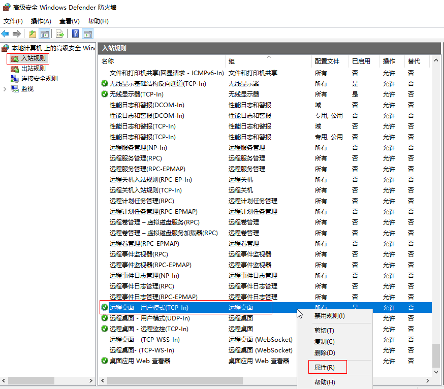Screen dimensions: 444x389
Task: Sort by the 操作 column header
Action: pyautogui.click(x=393, y=61)
